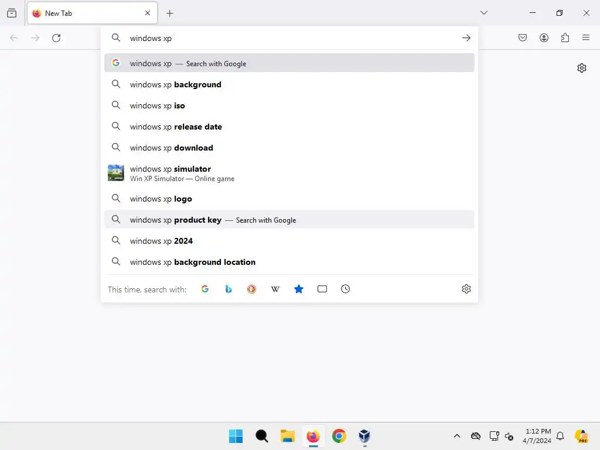This screenshot has height=450, width=600.
Task: Open search settings gear in dropdown
Action: [466, 289]
